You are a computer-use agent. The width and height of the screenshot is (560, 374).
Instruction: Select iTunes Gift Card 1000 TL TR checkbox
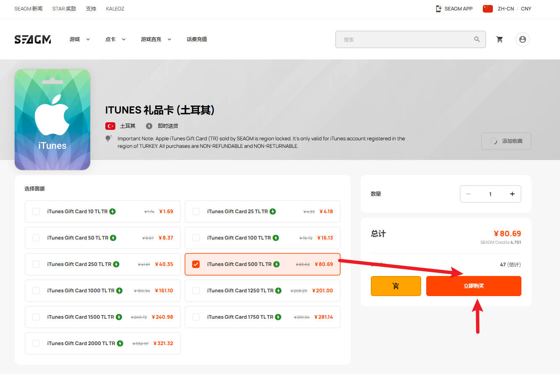point(36,291)
